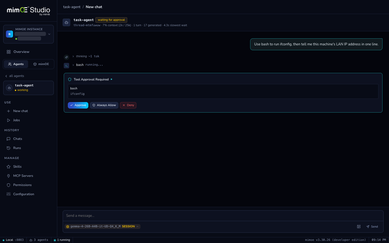This screenshot has width=389, height=243.
Task: Click the thinking sparkle icon
Action: [66, 57]
